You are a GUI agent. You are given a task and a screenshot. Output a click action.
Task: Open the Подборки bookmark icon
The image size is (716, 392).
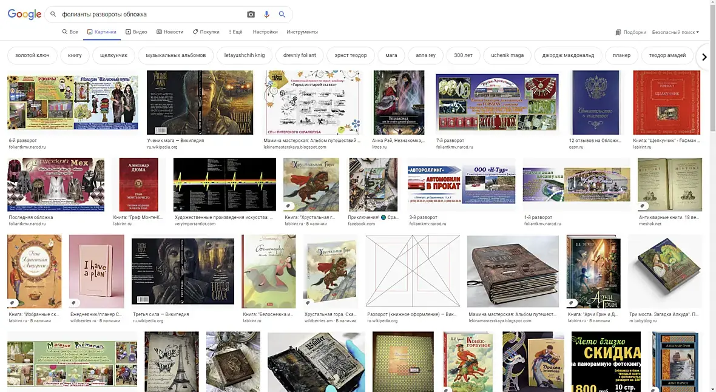[x=618, y=32]
